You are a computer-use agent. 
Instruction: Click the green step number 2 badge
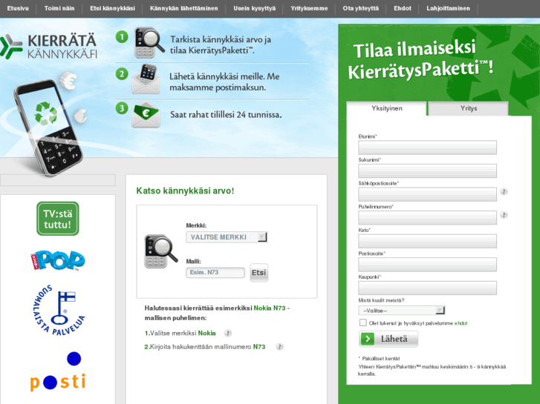click(x=122, y=73)
